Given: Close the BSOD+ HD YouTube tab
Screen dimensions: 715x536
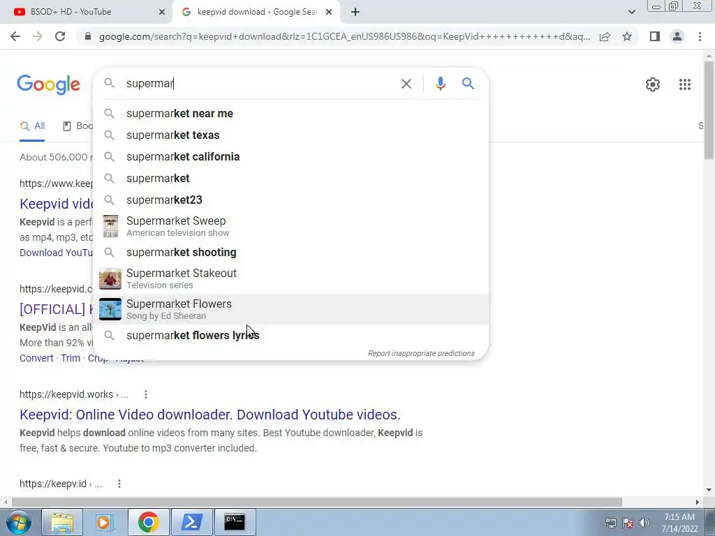Looking at the screenshot, I should click(162, 13).
